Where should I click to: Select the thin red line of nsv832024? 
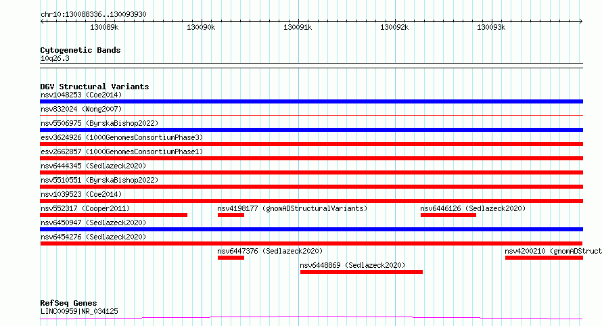tap(311, 115)
